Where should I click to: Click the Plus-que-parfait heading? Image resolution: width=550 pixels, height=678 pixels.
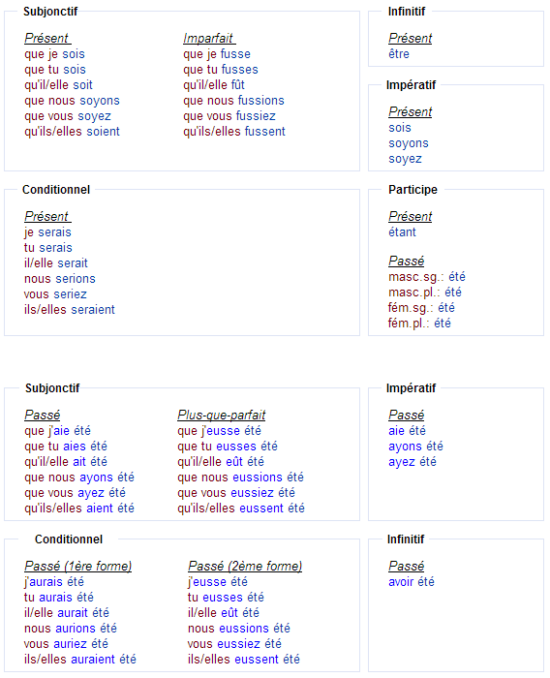222,416
